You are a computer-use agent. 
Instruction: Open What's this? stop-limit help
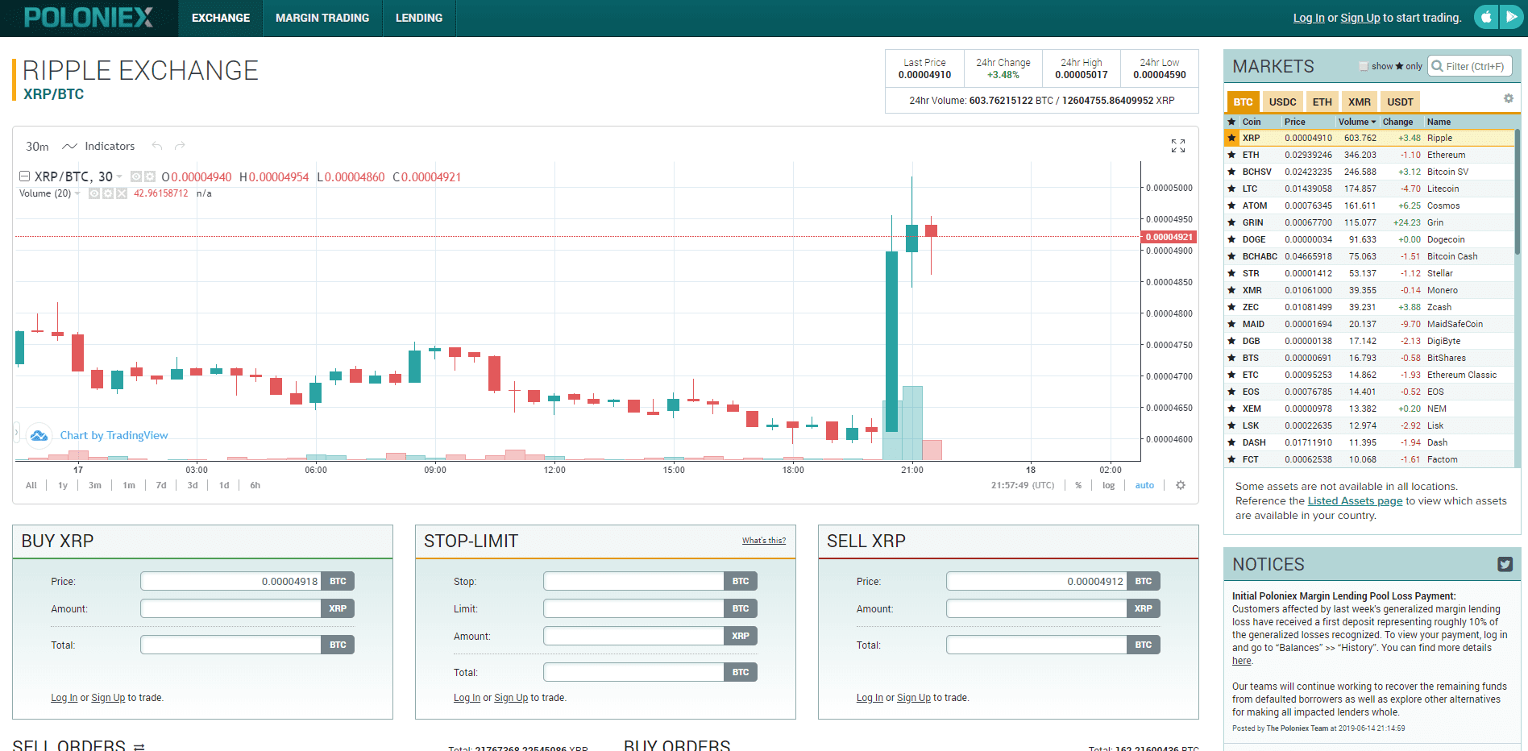pyautogui.click(x=764, y=541)
